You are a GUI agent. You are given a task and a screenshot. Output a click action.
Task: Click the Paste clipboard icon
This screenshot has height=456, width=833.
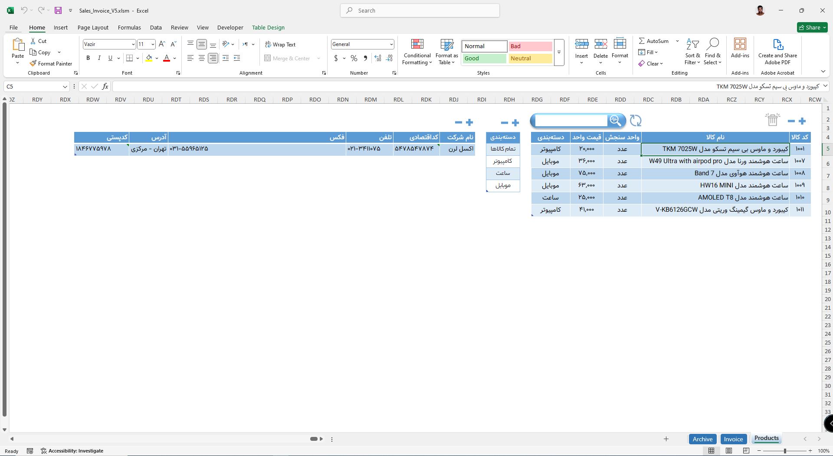pos(18,45)
